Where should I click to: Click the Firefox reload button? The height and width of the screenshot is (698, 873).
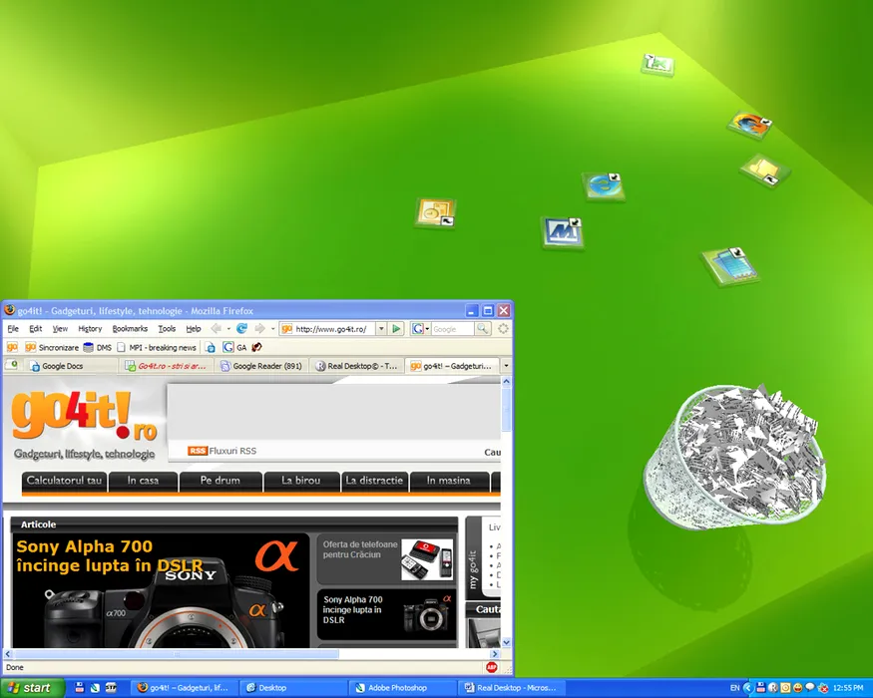pos(241,328)
